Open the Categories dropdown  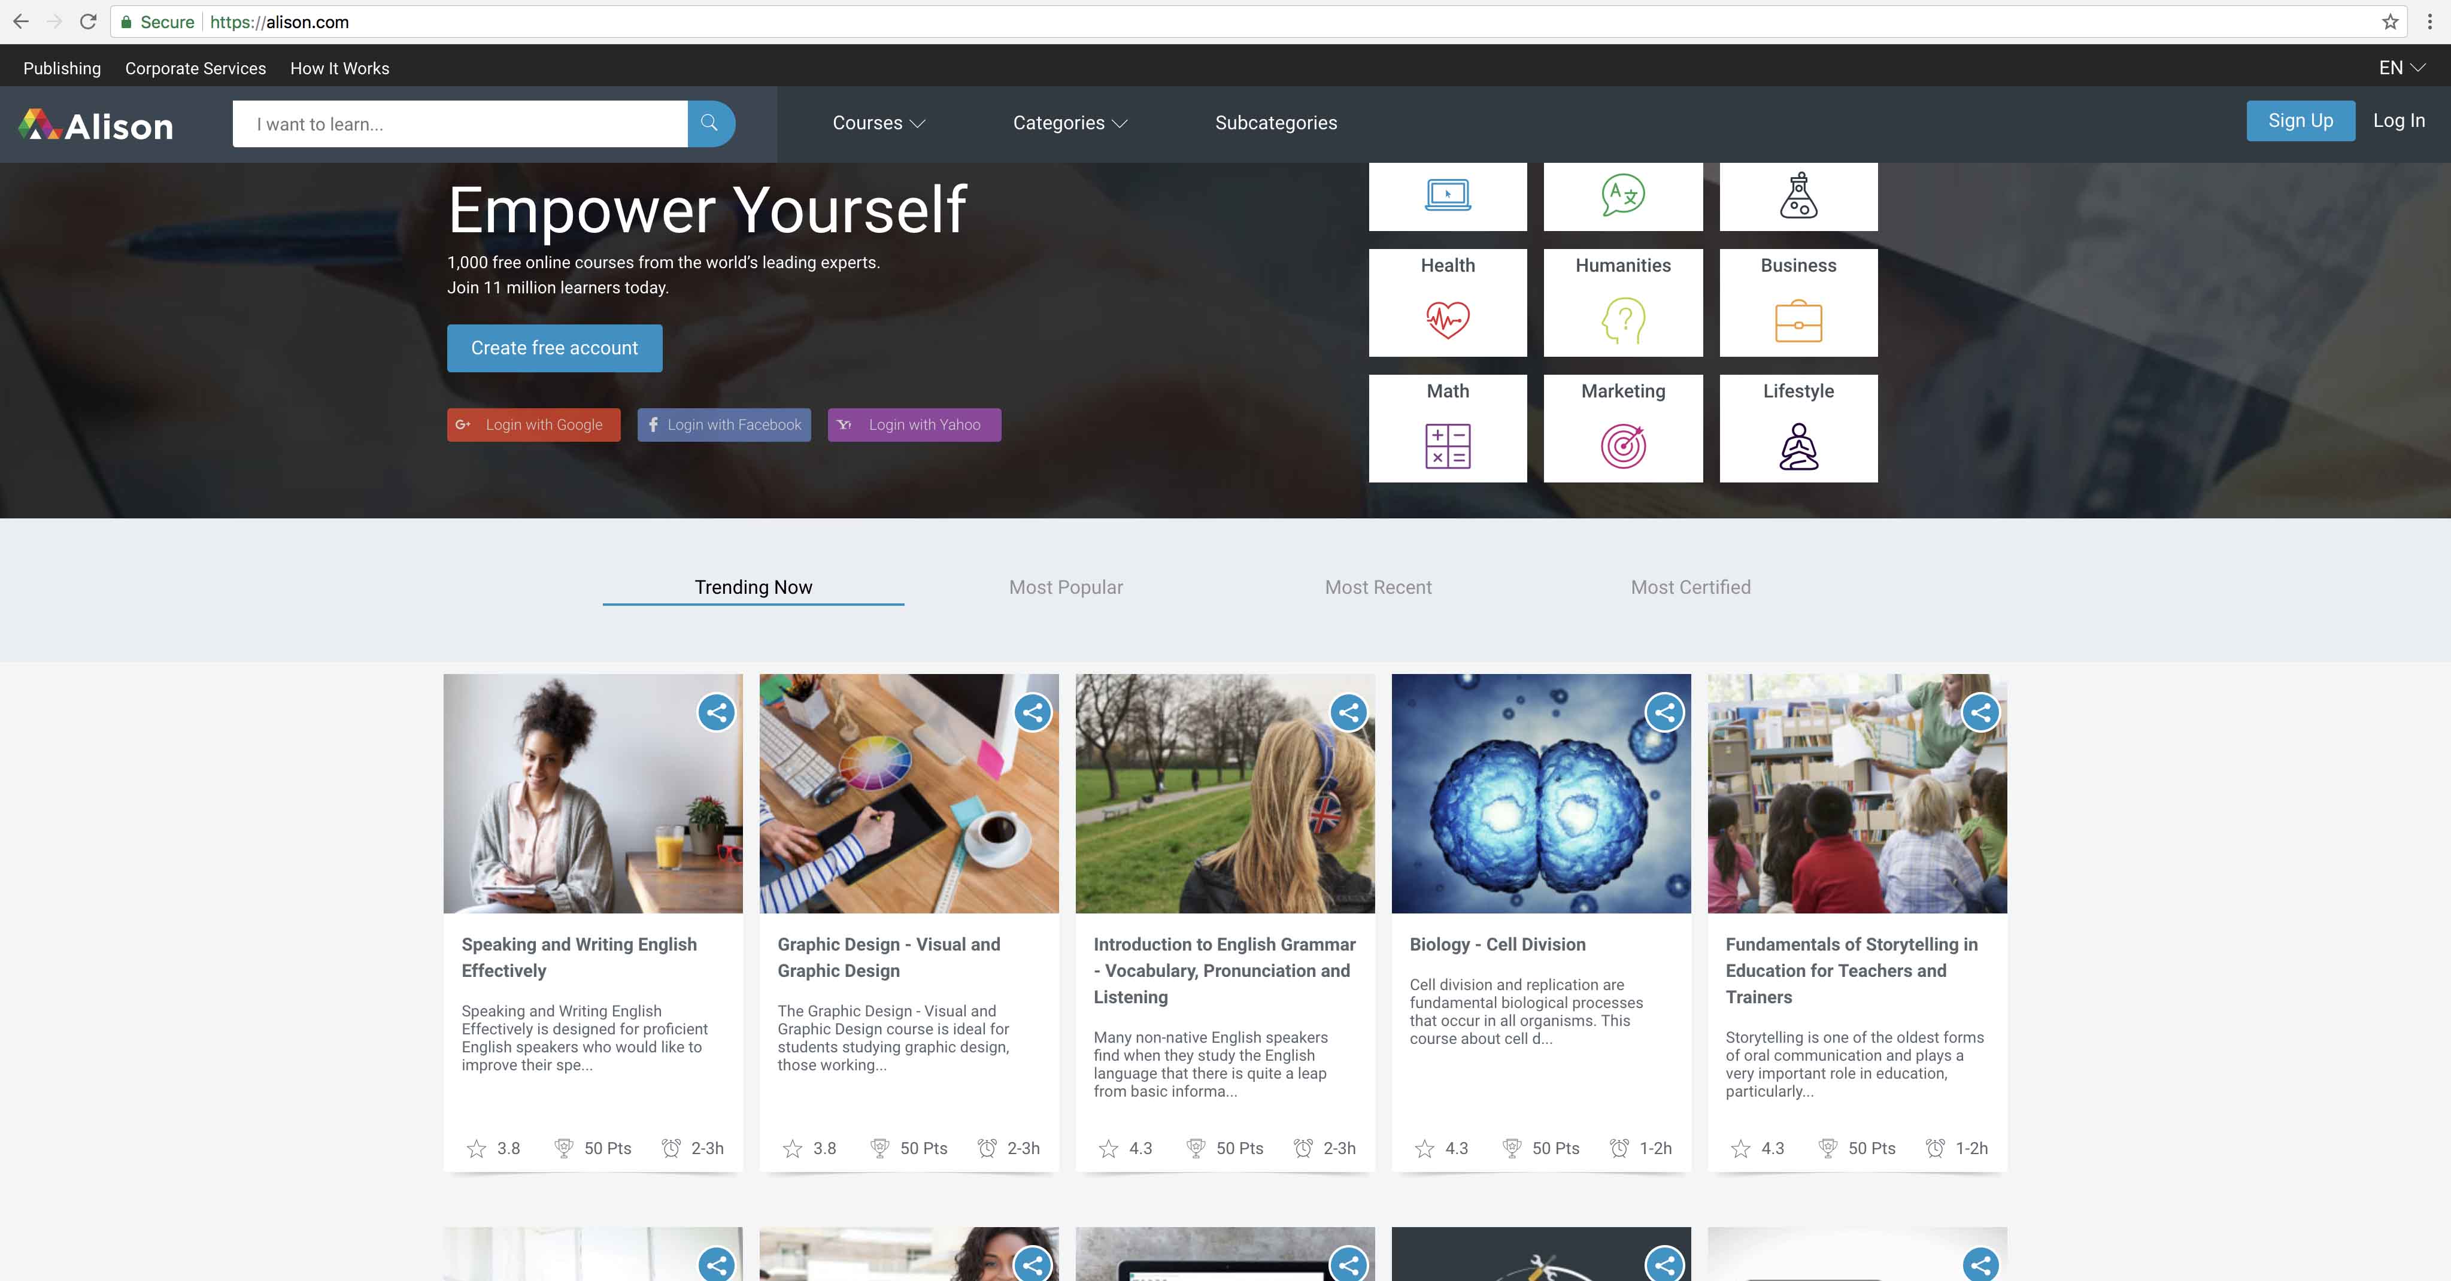point(1069,123)
